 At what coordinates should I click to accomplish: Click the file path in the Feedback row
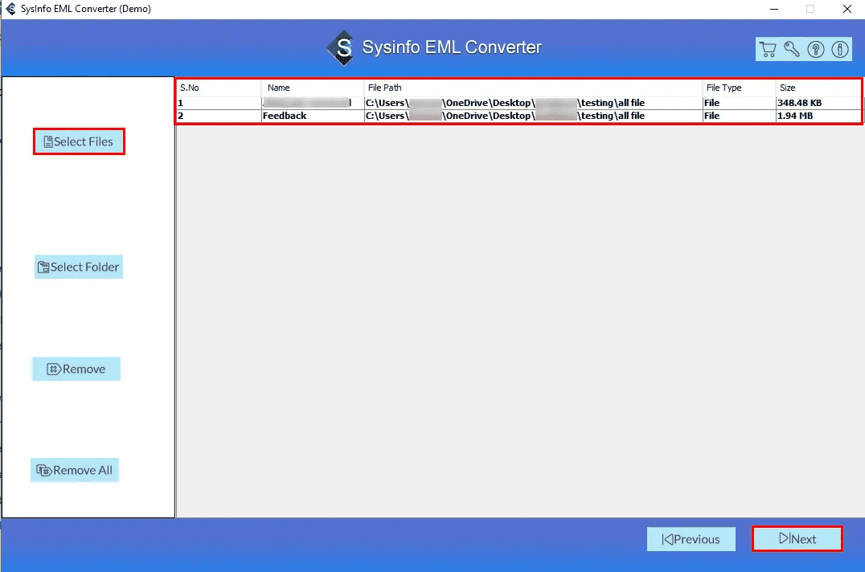pos(533,116)
